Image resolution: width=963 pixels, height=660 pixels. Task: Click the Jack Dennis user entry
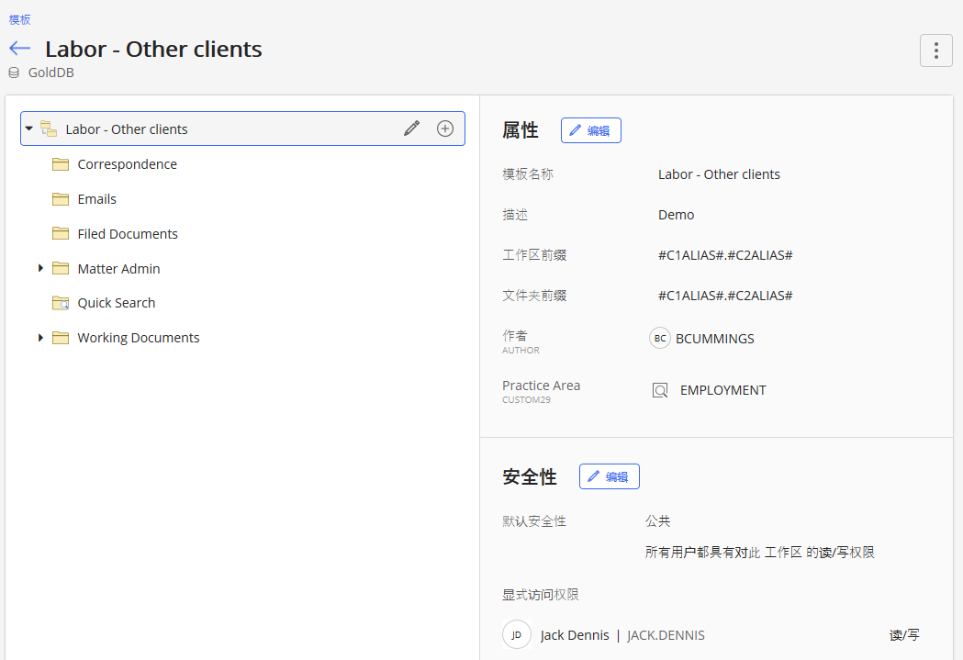coord(575,635)
